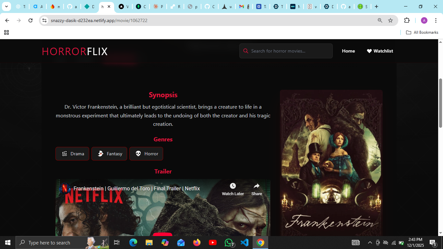Open a new browser tab

tap(376, 6)
